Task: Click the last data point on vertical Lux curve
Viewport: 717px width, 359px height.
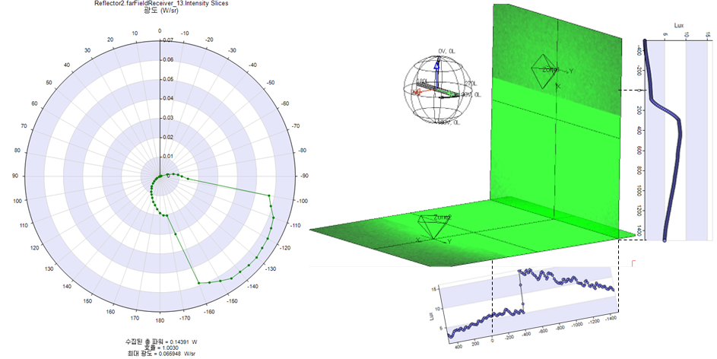Action: point(665,240)
